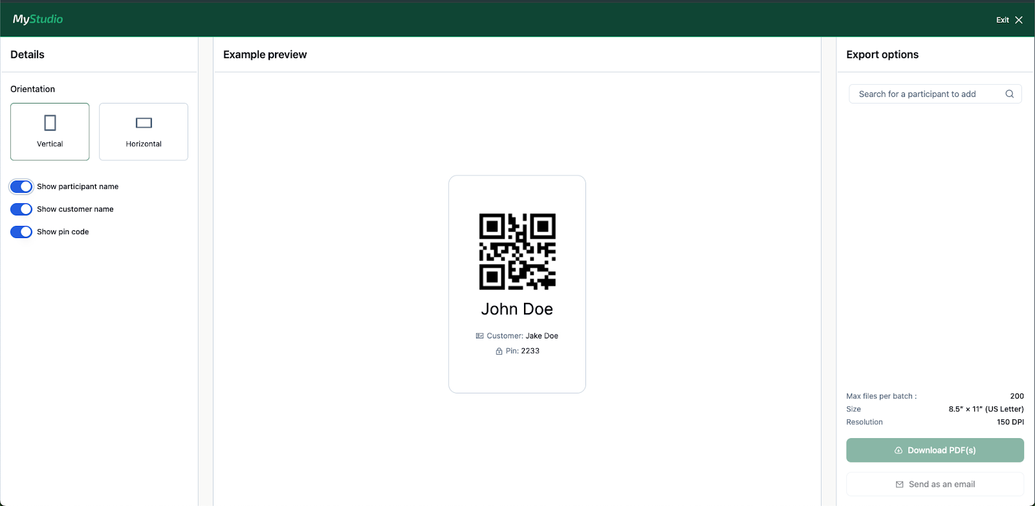Viewport: 1035px width, 506px height.
Task: Toggle Show participant name switch
Action: click(x=21, y=186)
